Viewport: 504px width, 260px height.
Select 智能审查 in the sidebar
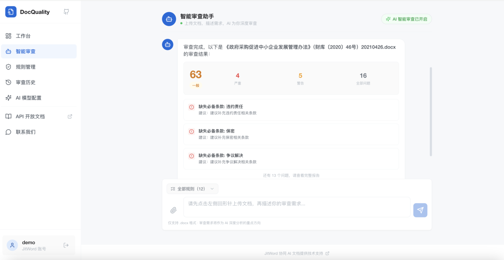point(39,51)
